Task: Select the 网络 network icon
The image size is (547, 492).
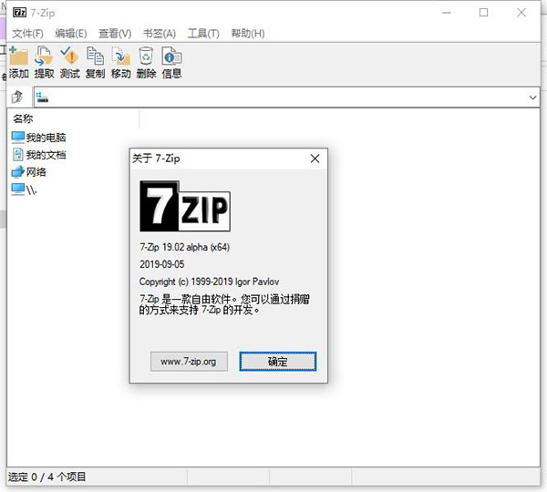Action: click(18, 172)
